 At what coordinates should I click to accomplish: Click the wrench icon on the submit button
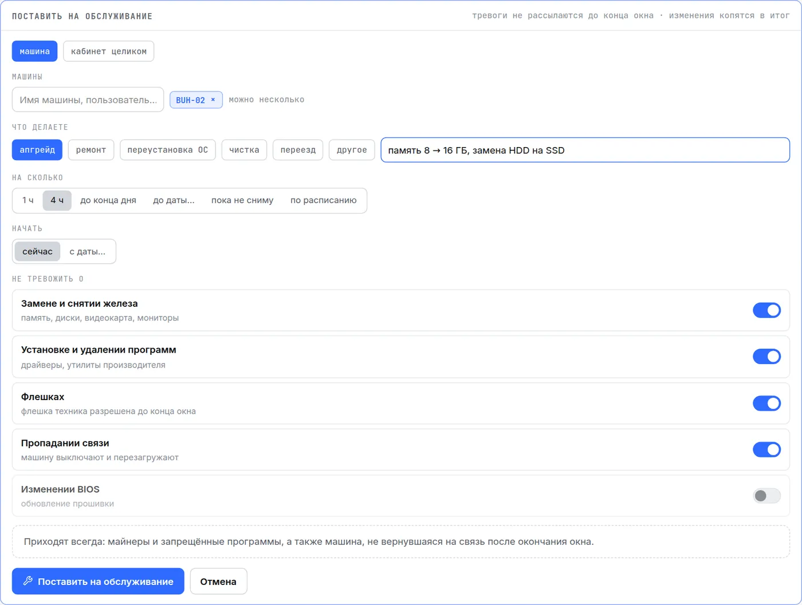(27, 581)
